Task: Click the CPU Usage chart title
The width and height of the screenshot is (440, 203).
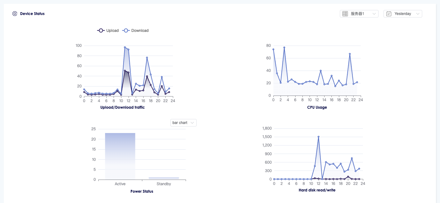Action: (317, 107)
